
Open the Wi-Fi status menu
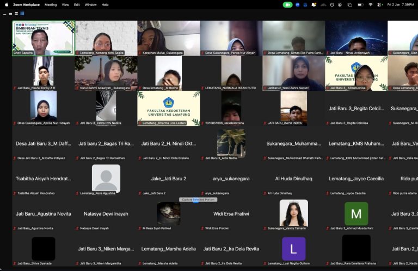click(371, 4)
